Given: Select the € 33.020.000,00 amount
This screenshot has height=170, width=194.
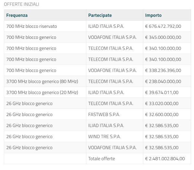Looking at the screenshot, I should [162, 103].
